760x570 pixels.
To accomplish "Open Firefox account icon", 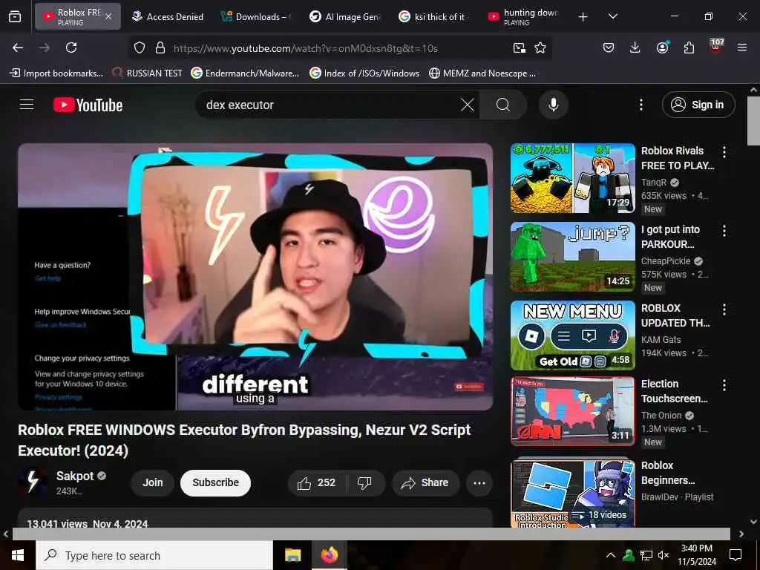I will coord(662,47).
